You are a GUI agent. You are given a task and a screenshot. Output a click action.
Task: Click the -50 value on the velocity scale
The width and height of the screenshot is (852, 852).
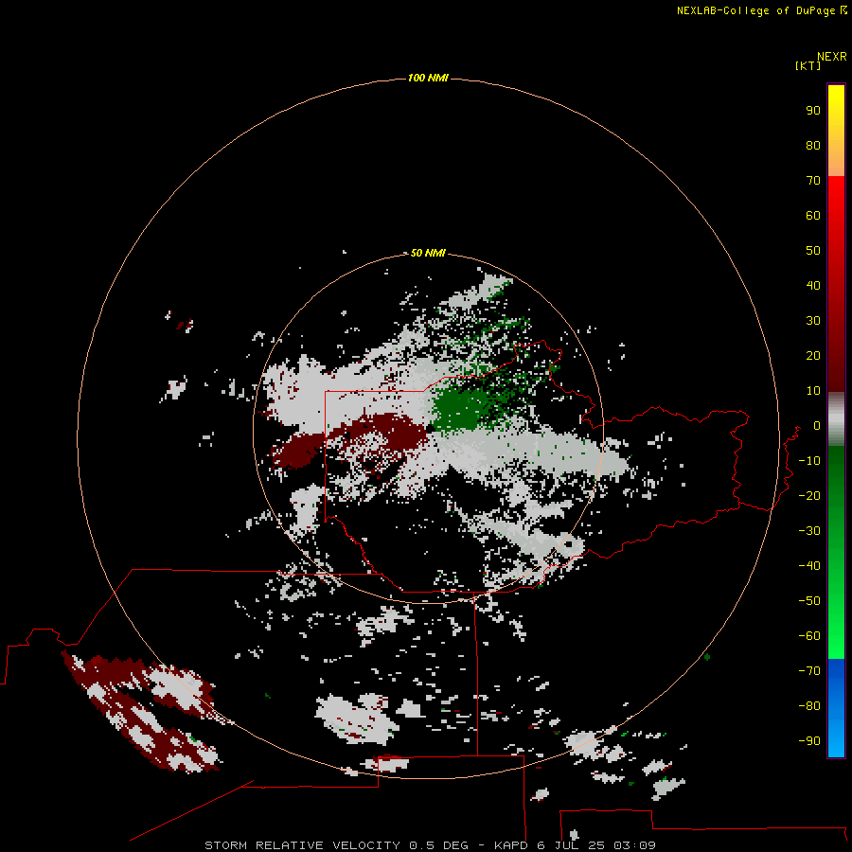coord(809,601)
